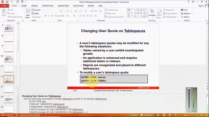The width and height of the screenshot is (209, 117).
Task: Click the Sign in link
Action: [x=201, y=6]
